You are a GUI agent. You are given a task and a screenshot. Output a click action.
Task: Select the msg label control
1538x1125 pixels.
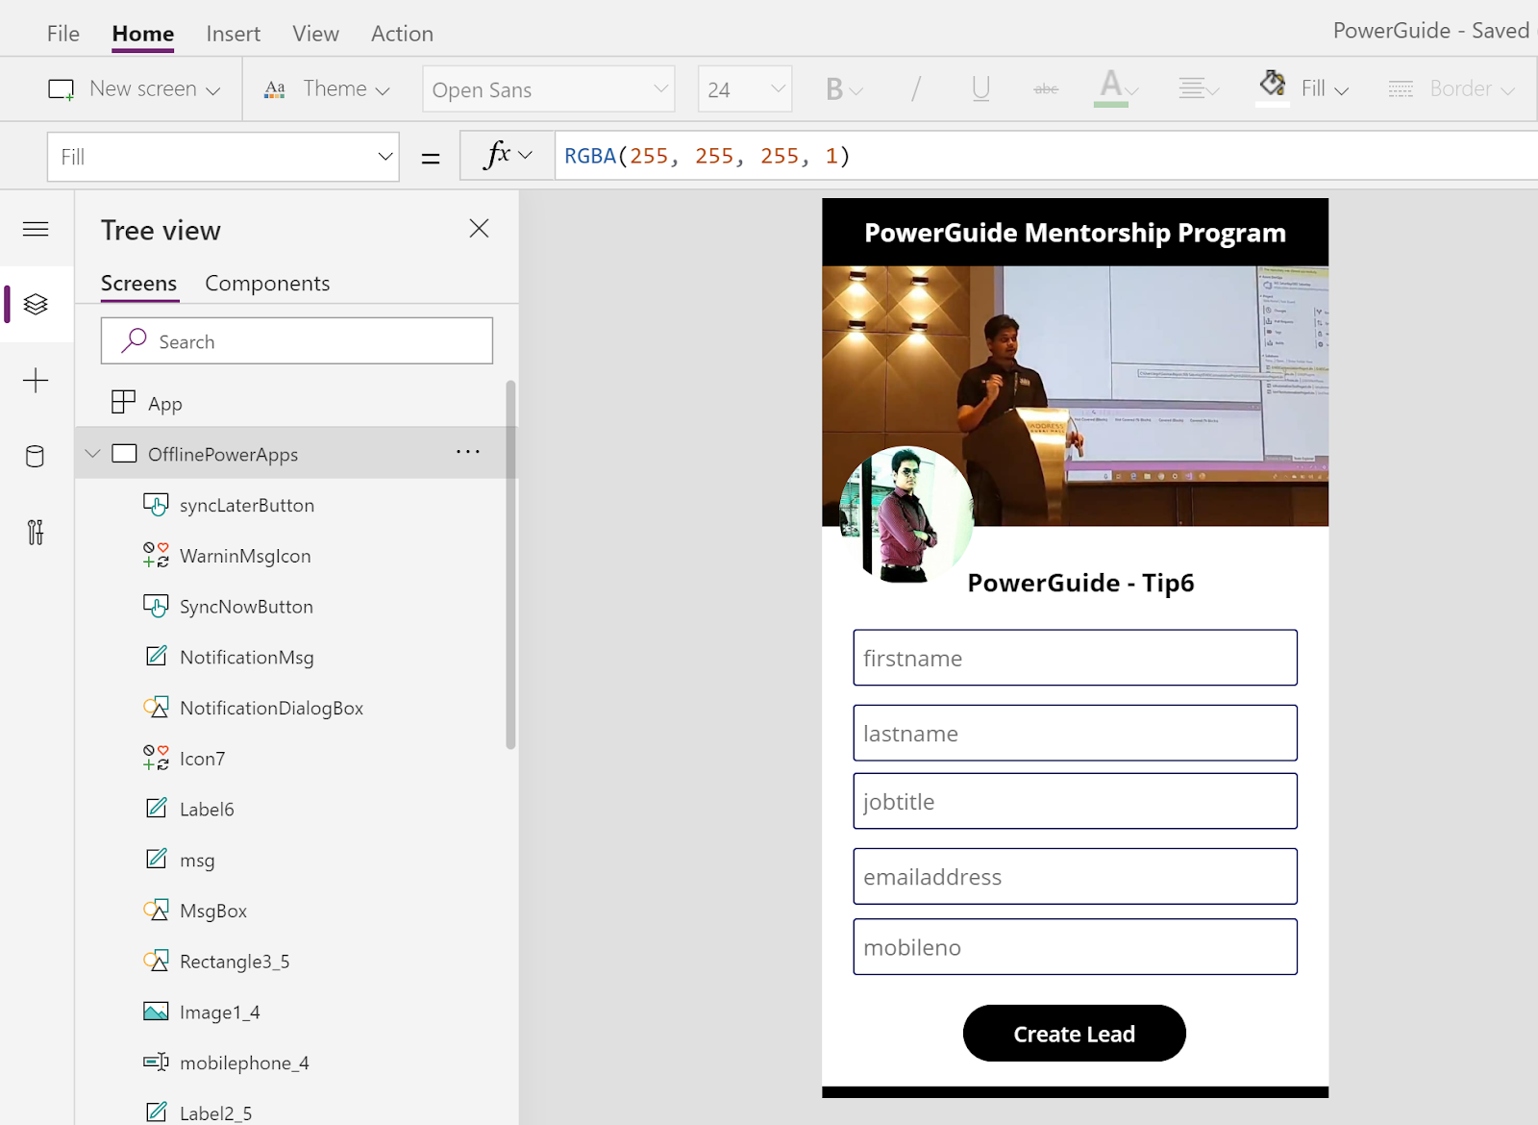point(197,861)
